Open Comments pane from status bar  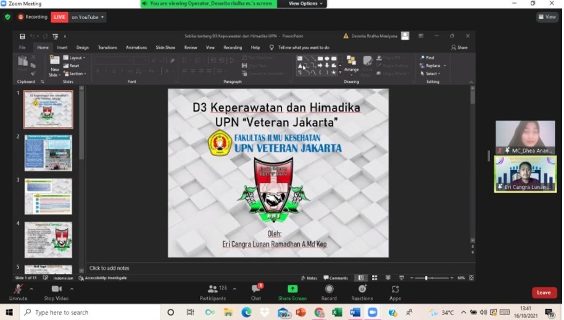[336, 277]
